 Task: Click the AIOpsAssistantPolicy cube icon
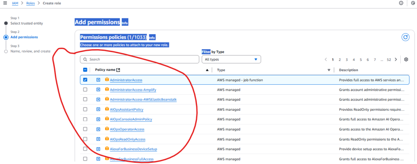point(107,109)
